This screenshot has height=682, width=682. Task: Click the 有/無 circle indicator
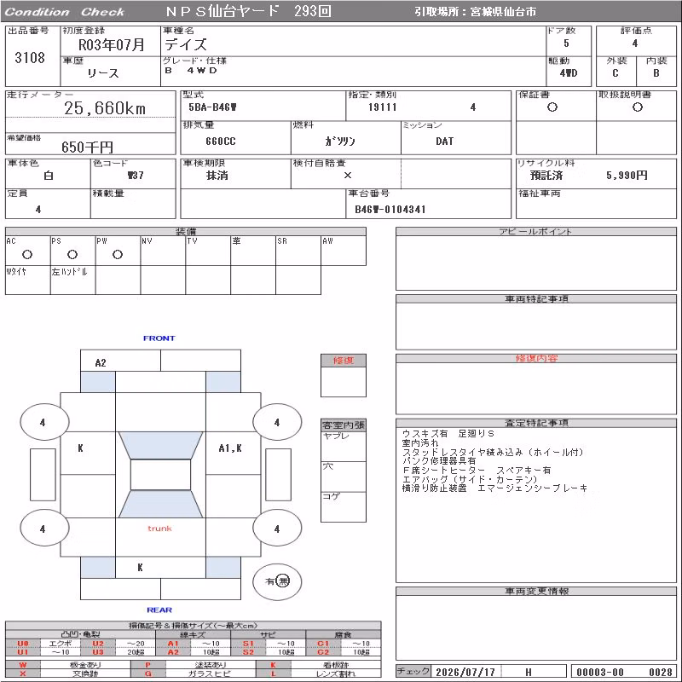(277, 581)
